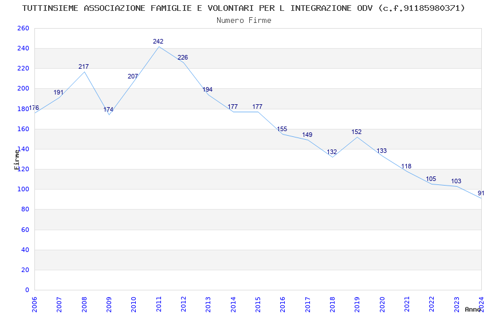Click the y-axis tick label 20

25,270
